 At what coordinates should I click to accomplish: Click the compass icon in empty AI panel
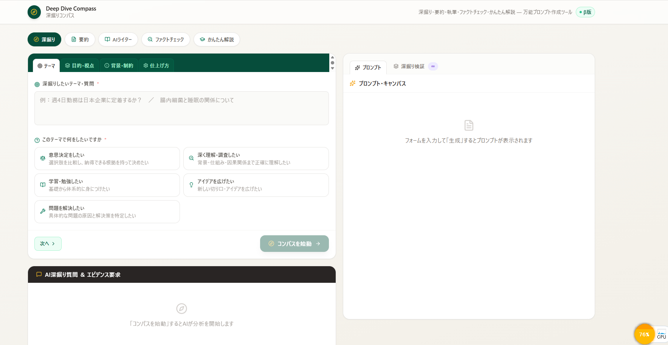181,309
